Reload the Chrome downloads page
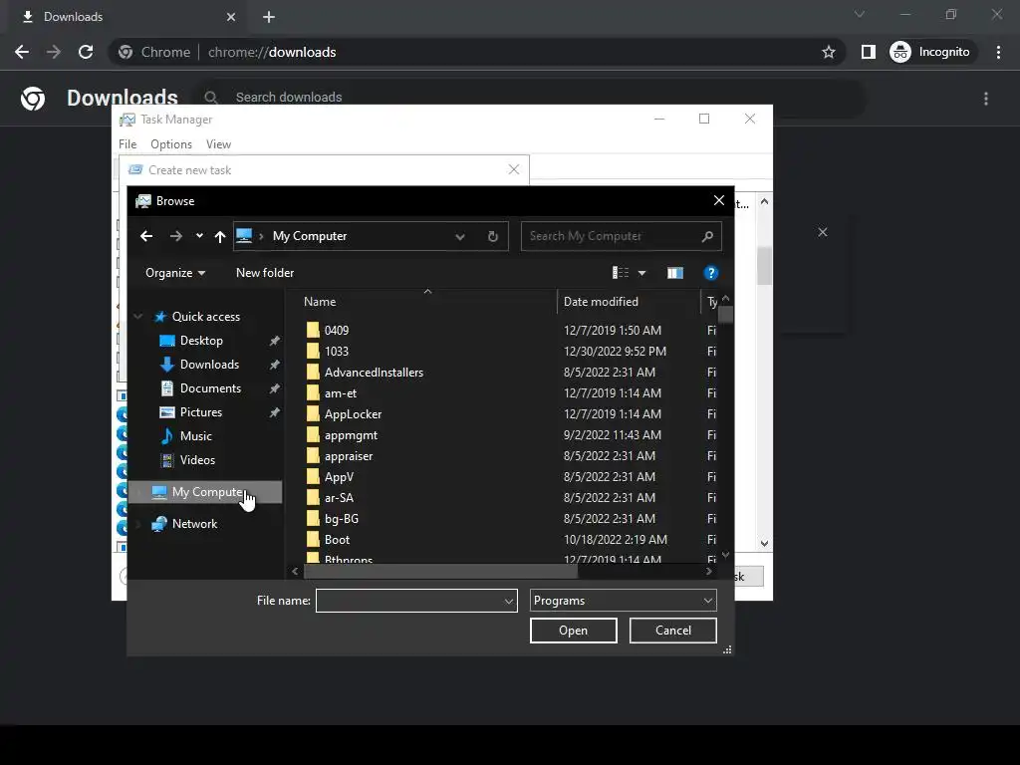Screen dimensions: 1020x765 (x=86, y=52)
